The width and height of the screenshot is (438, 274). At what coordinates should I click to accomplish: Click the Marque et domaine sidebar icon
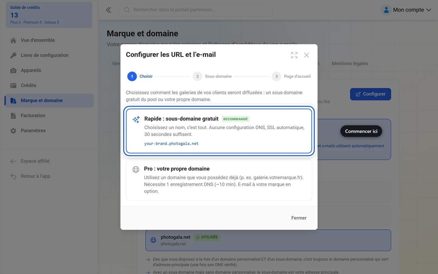coord(13,101)
